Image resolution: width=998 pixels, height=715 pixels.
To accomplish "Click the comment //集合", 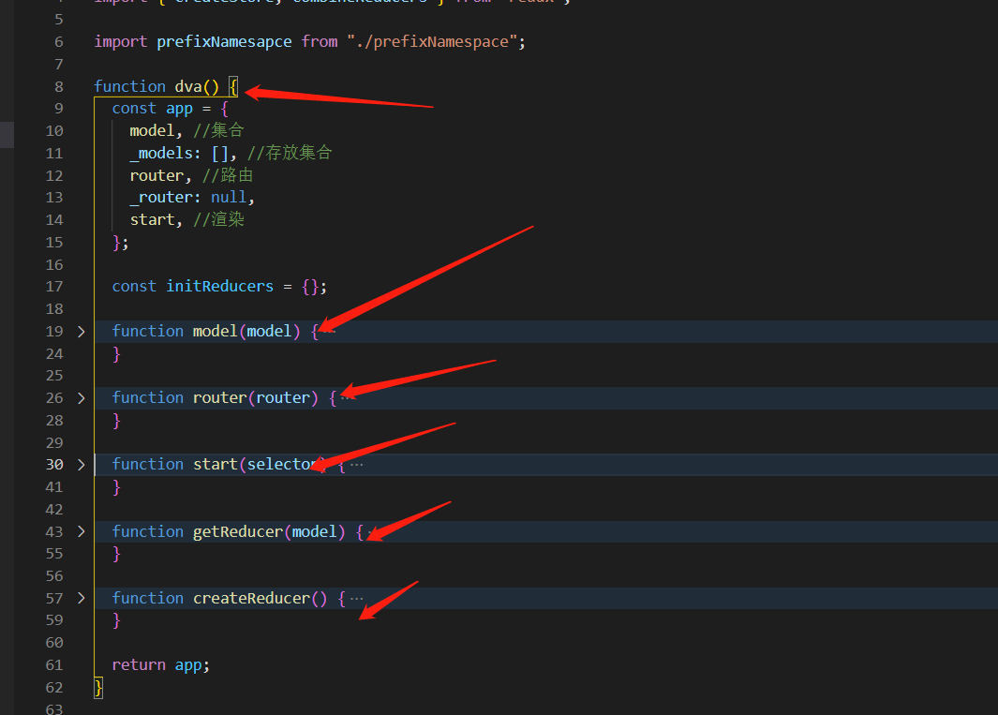I will 218,131.
